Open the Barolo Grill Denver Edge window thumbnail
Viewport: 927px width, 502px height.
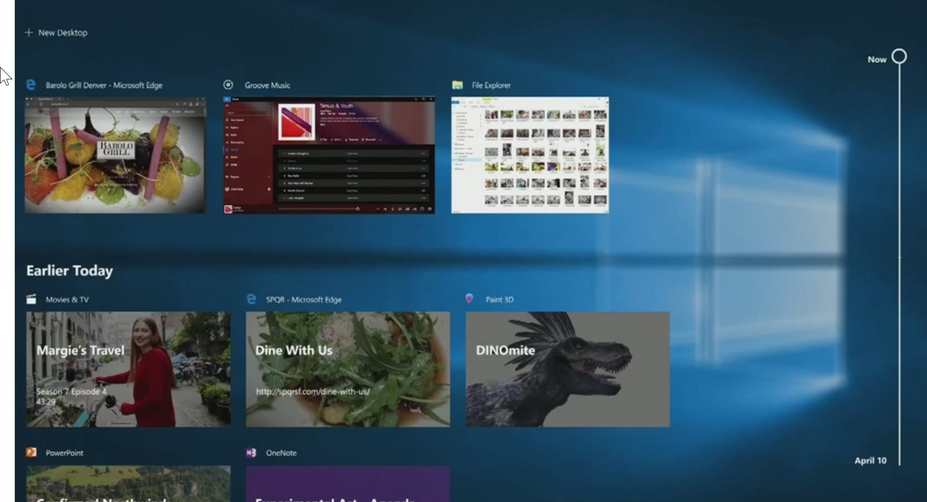pyautogui.click(x=115, y=155)
